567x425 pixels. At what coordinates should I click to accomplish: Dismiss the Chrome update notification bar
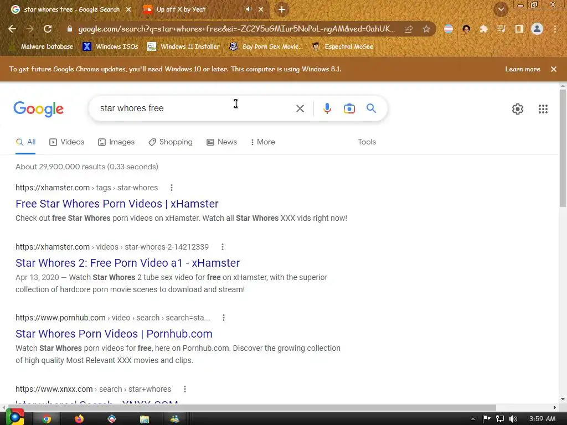click(x=554, y=69)
